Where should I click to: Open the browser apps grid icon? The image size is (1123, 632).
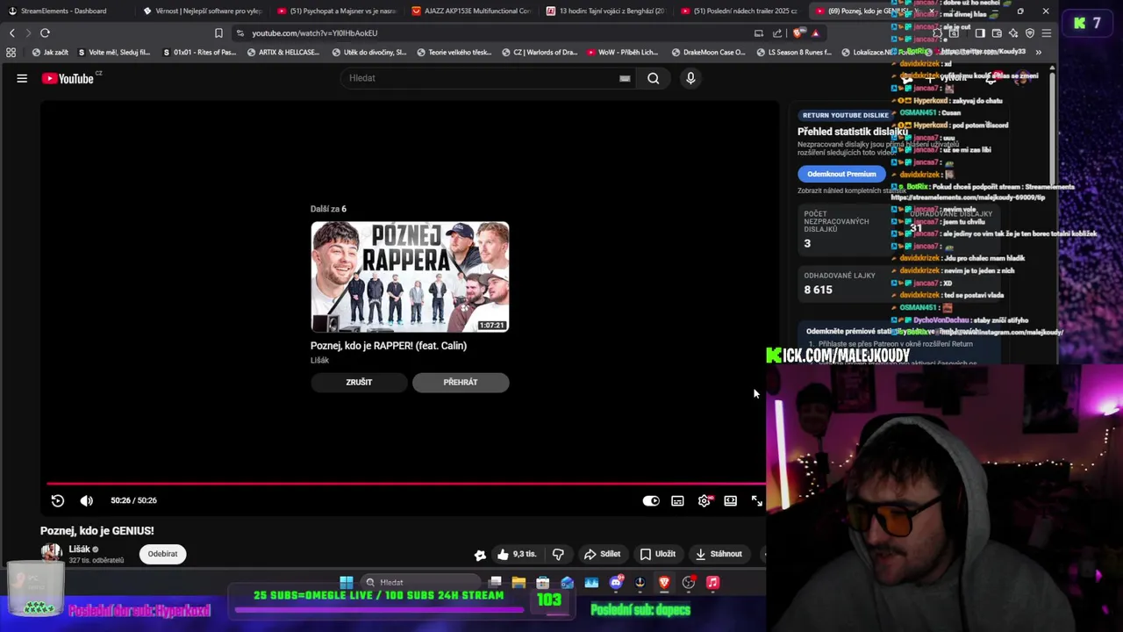[11, 53]
